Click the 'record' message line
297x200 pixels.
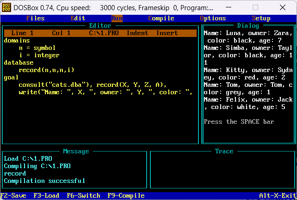15,173
